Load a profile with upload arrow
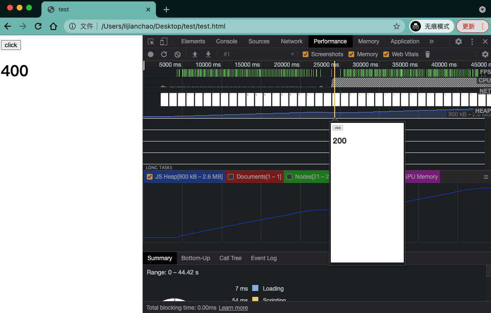 tap(195, 54)
